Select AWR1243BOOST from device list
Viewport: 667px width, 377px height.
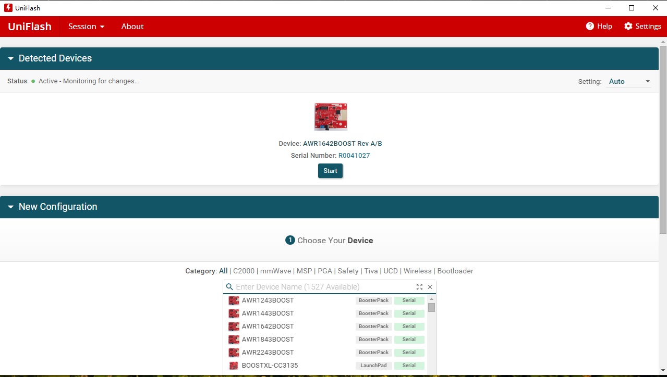268,300
